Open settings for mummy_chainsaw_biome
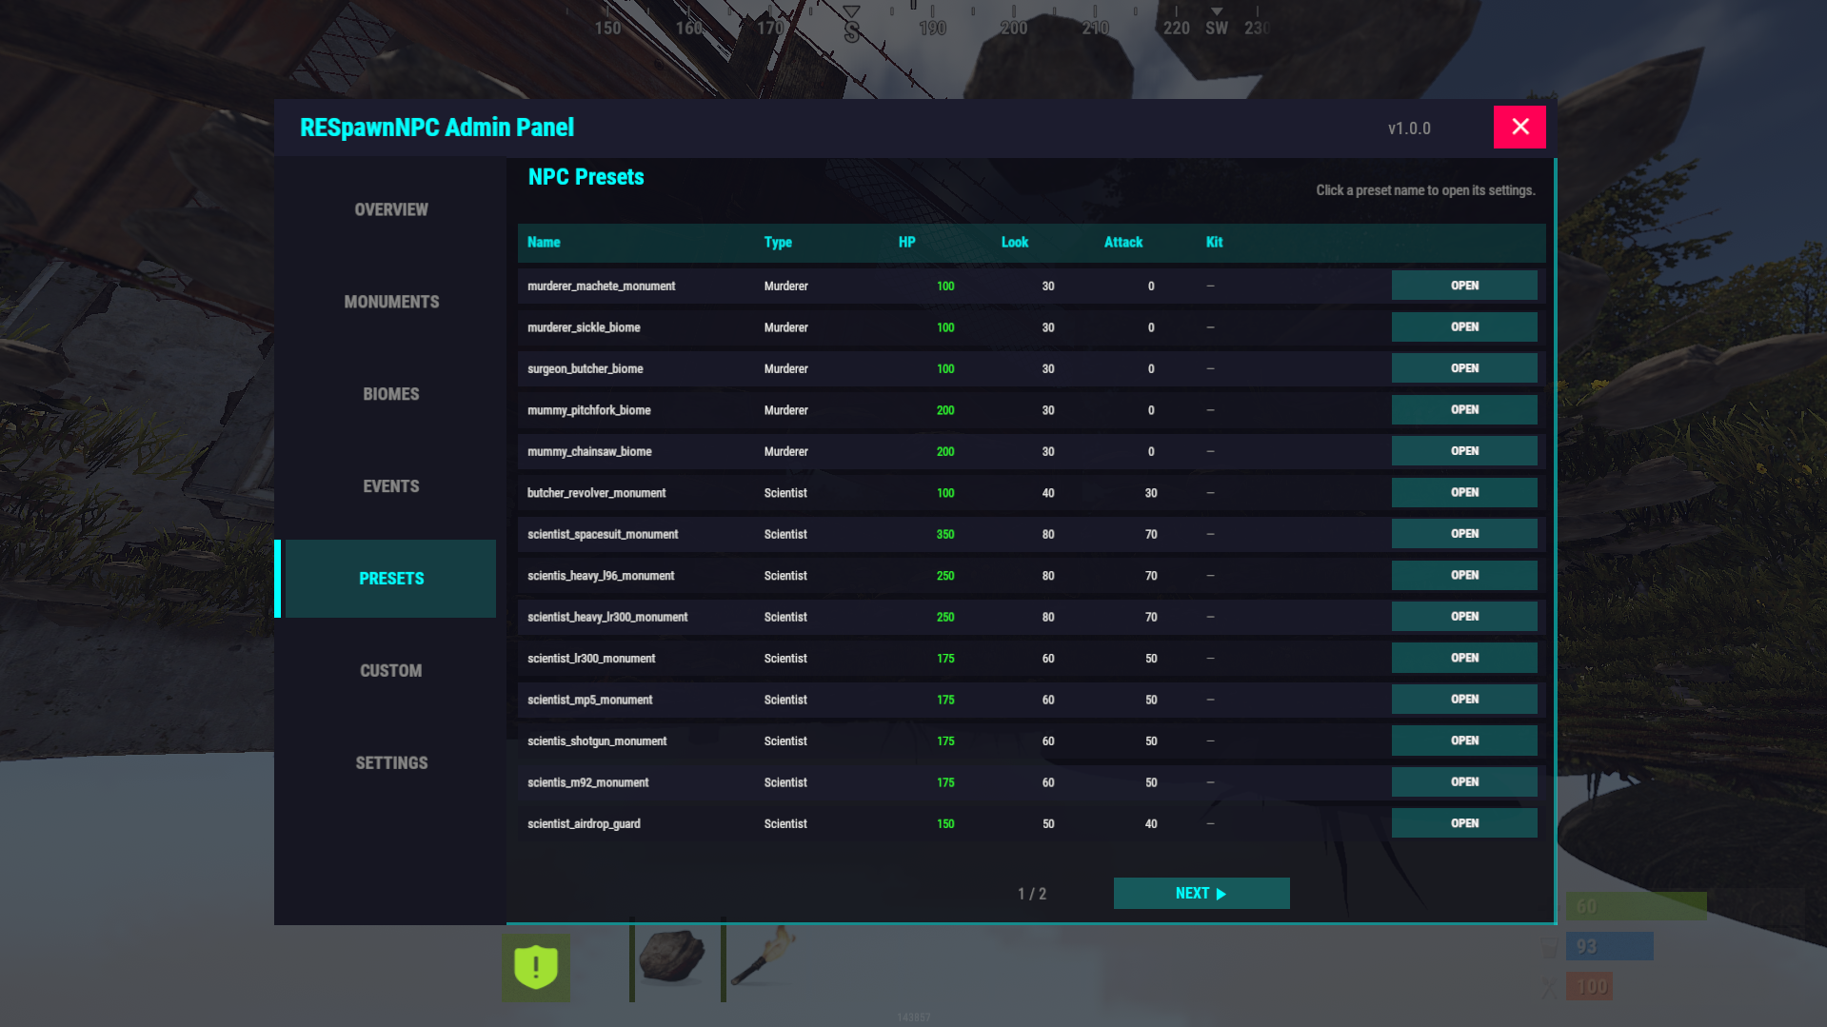 click(x=1463, y=451)
